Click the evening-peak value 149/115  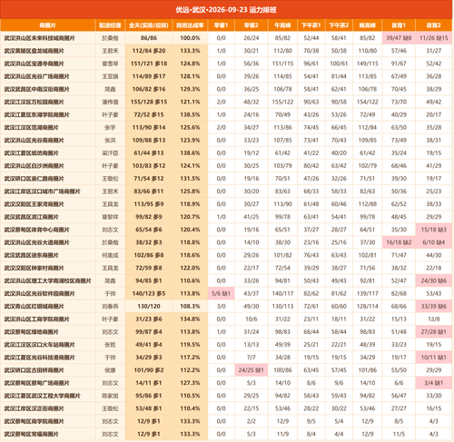(x=368, y=64)
